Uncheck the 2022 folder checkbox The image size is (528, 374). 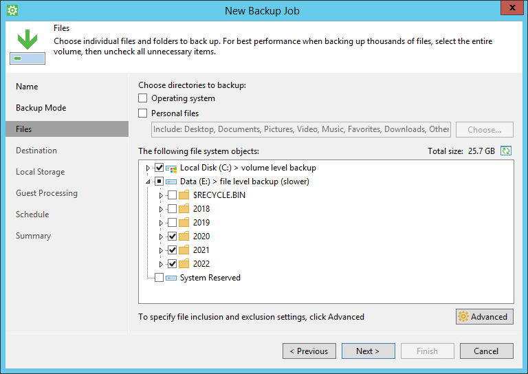click(172, 264)
